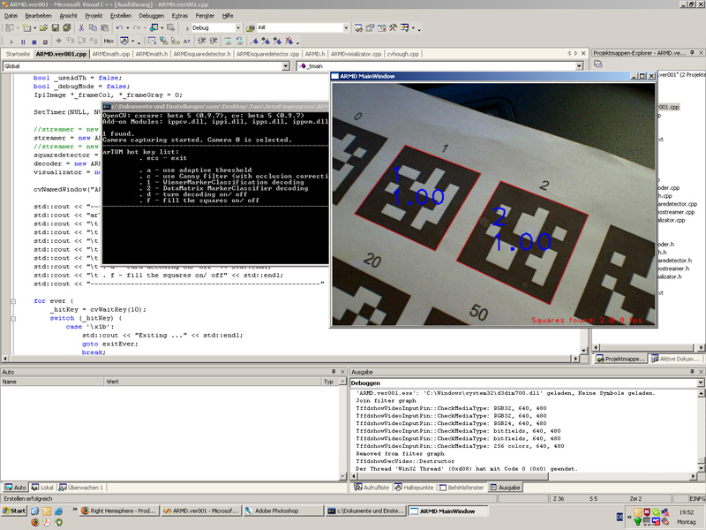Viewport: 706px width, 530px height.
Task: Click the Windows Start button
Action: pyautogui.click(x=14, y=511)
